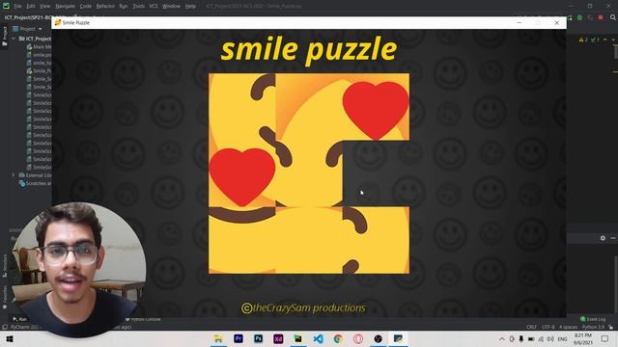Open Search Everywhere magnifier icon
Image resolution: width=618 pixels, height=347 pixels.
(613, 17)
